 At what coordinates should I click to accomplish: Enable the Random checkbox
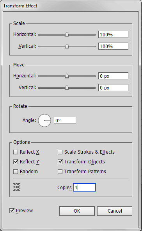pos(16,172)
